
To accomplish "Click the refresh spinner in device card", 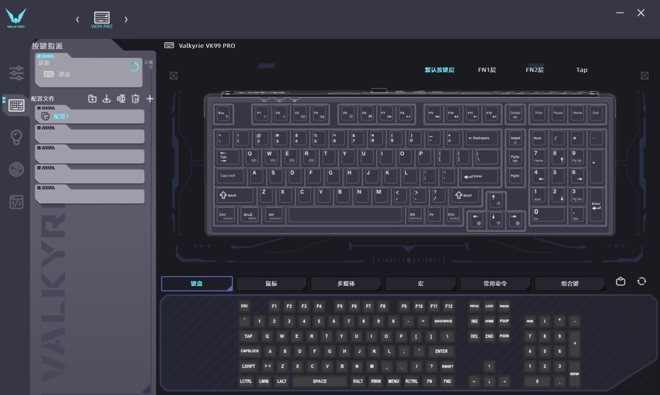I will click(134, 67).
